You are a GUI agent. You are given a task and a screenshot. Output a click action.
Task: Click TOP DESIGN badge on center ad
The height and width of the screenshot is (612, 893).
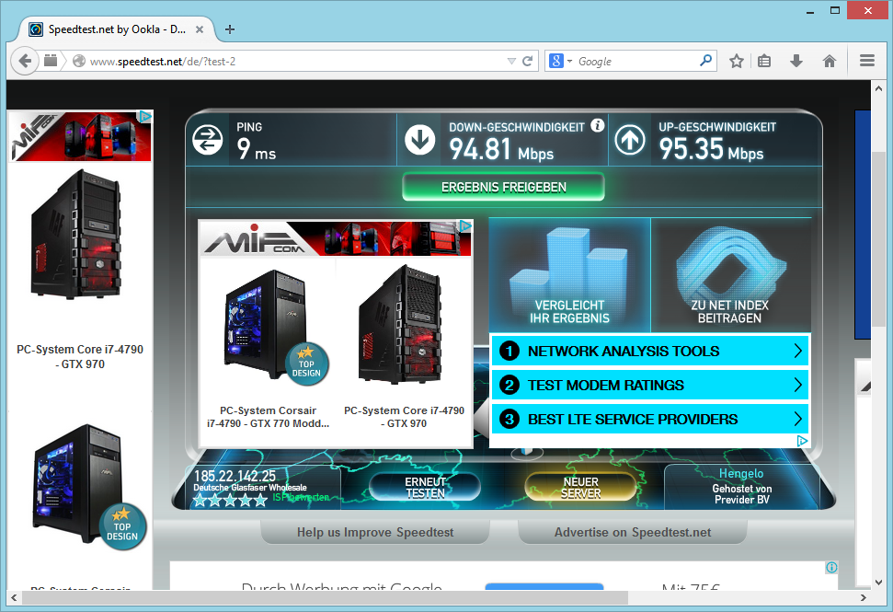pyautogui.click(x=306, y=364)
